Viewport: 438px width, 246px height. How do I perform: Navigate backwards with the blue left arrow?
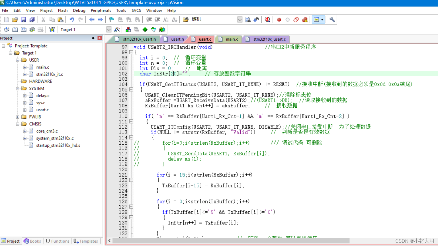pos(92,20)
